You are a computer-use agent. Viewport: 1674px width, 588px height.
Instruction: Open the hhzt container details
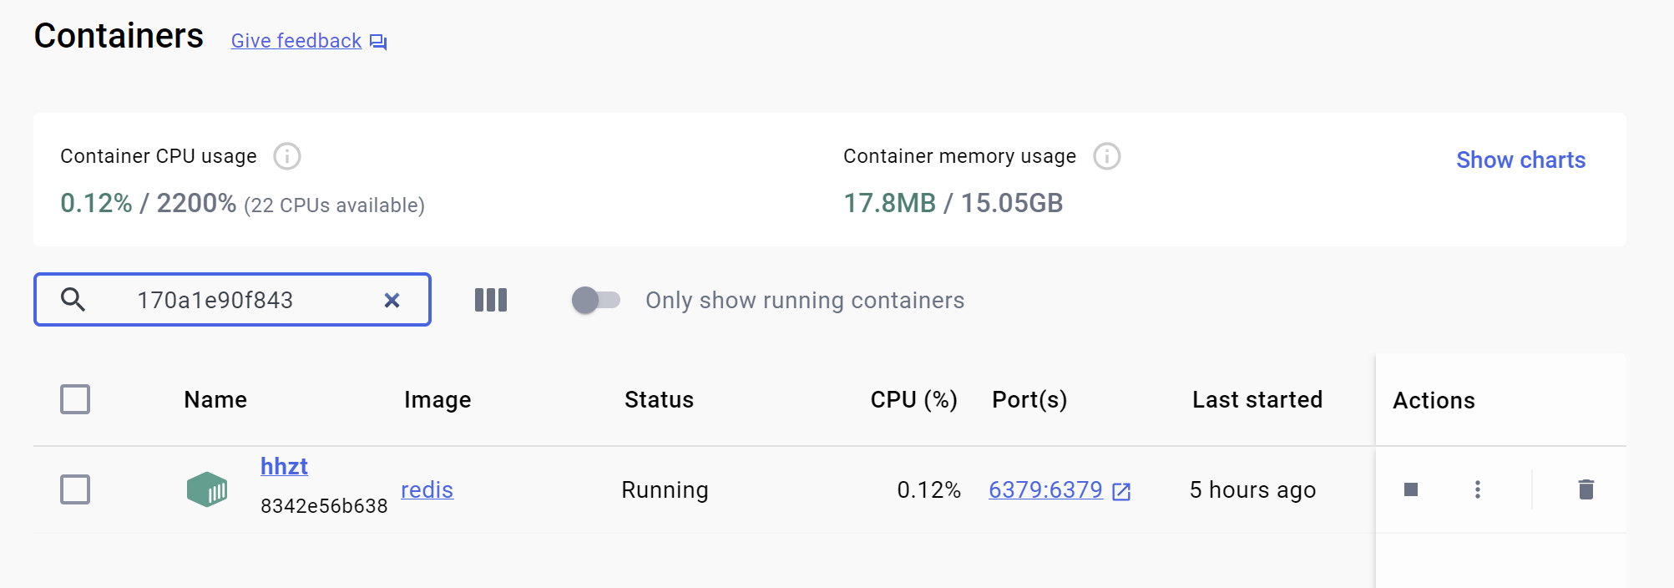click(284, 466)
